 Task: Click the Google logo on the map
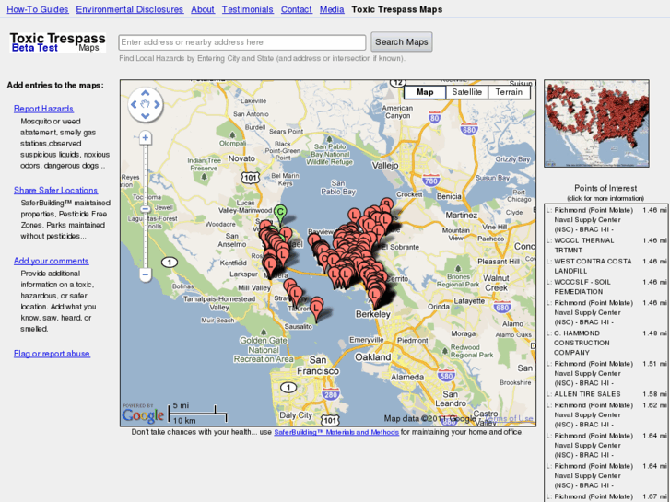[143, 414]
